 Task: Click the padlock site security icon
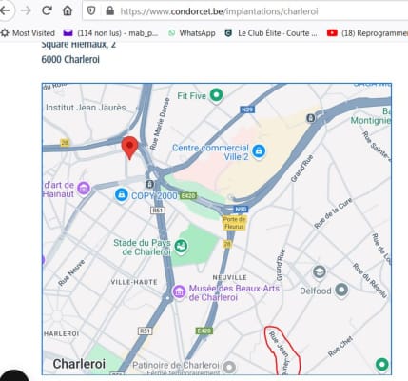click(x=110, y=11)
